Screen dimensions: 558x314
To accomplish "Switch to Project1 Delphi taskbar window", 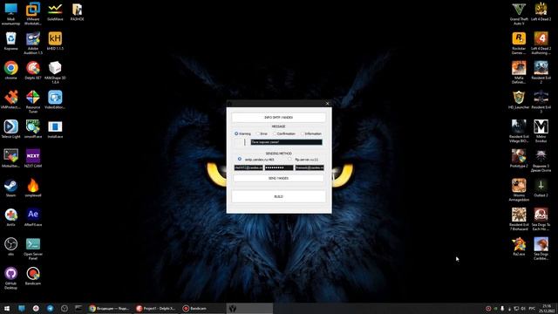I will [157, 308].
